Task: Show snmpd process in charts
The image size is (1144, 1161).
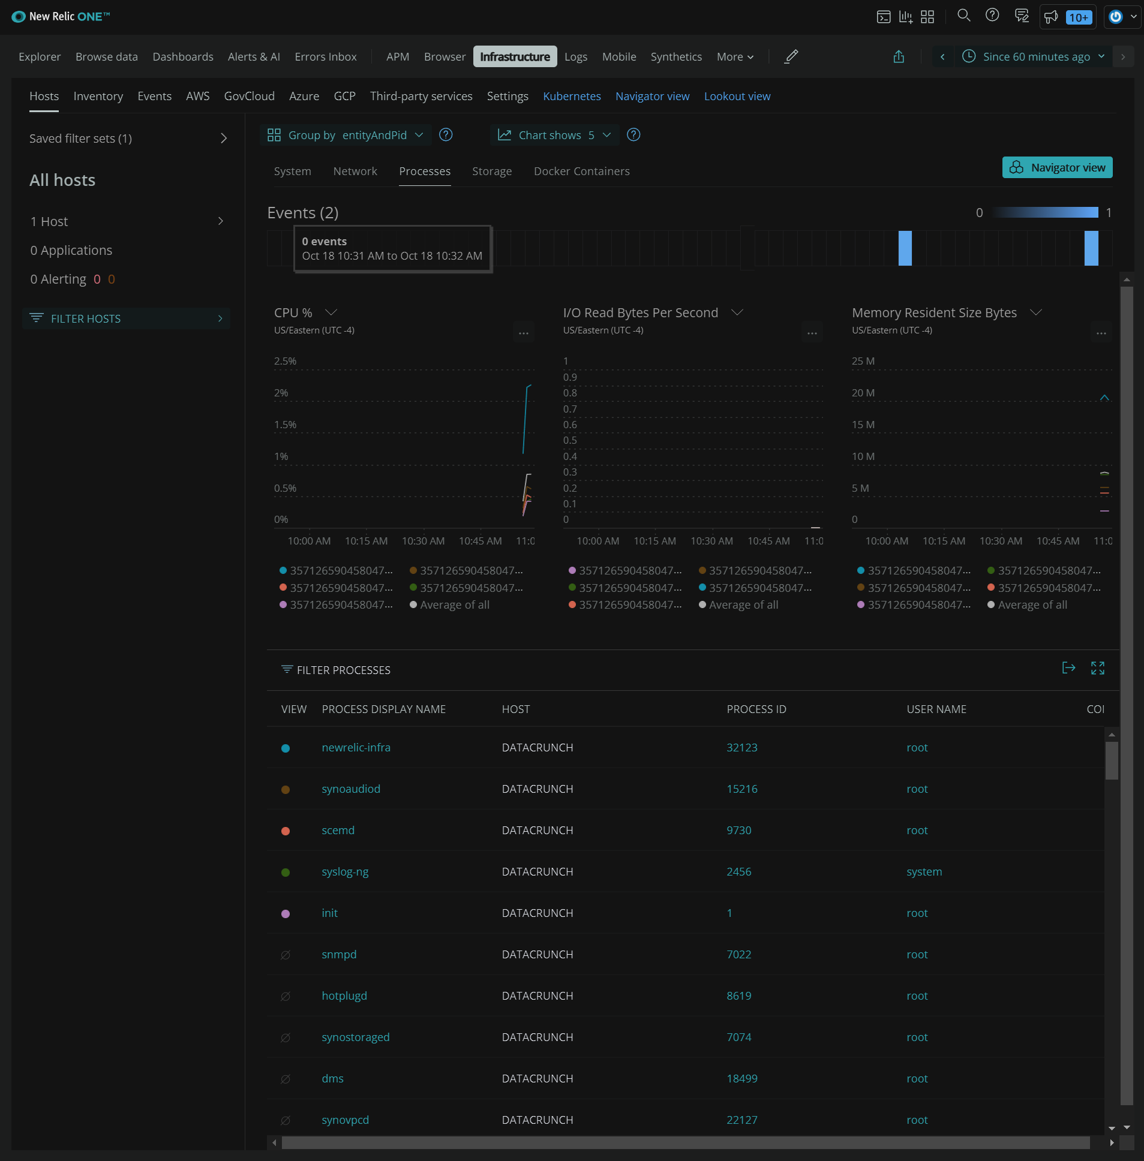Action: (x=286, y=954)
